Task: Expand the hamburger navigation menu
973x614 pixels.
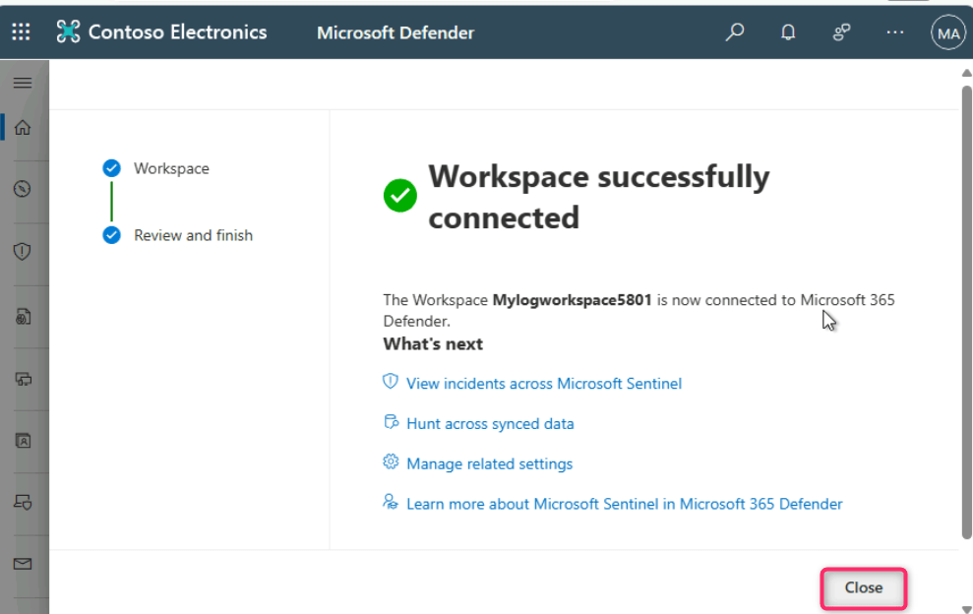Action: click(x=23, y=83)
